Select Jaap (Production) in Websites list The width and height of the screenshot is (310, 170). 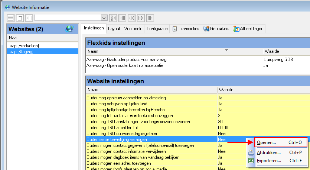[23, 46]
